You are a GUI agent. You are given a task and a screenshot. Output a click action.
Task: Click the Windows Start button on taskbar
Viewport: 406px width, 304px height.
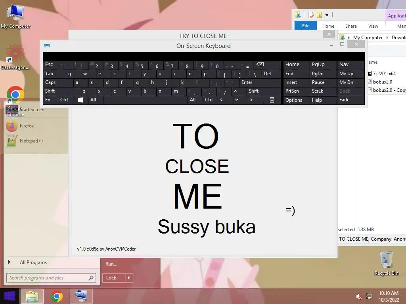(10, 296)
